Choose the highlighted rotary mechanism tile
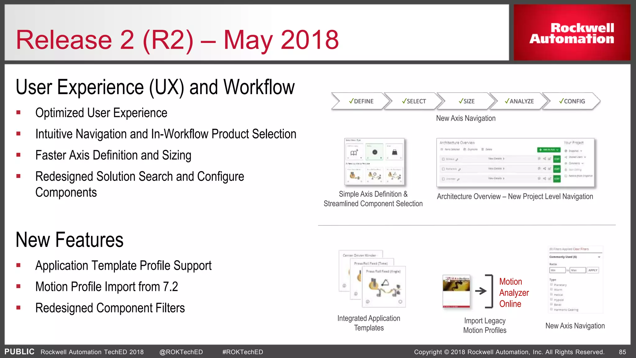 375,152
